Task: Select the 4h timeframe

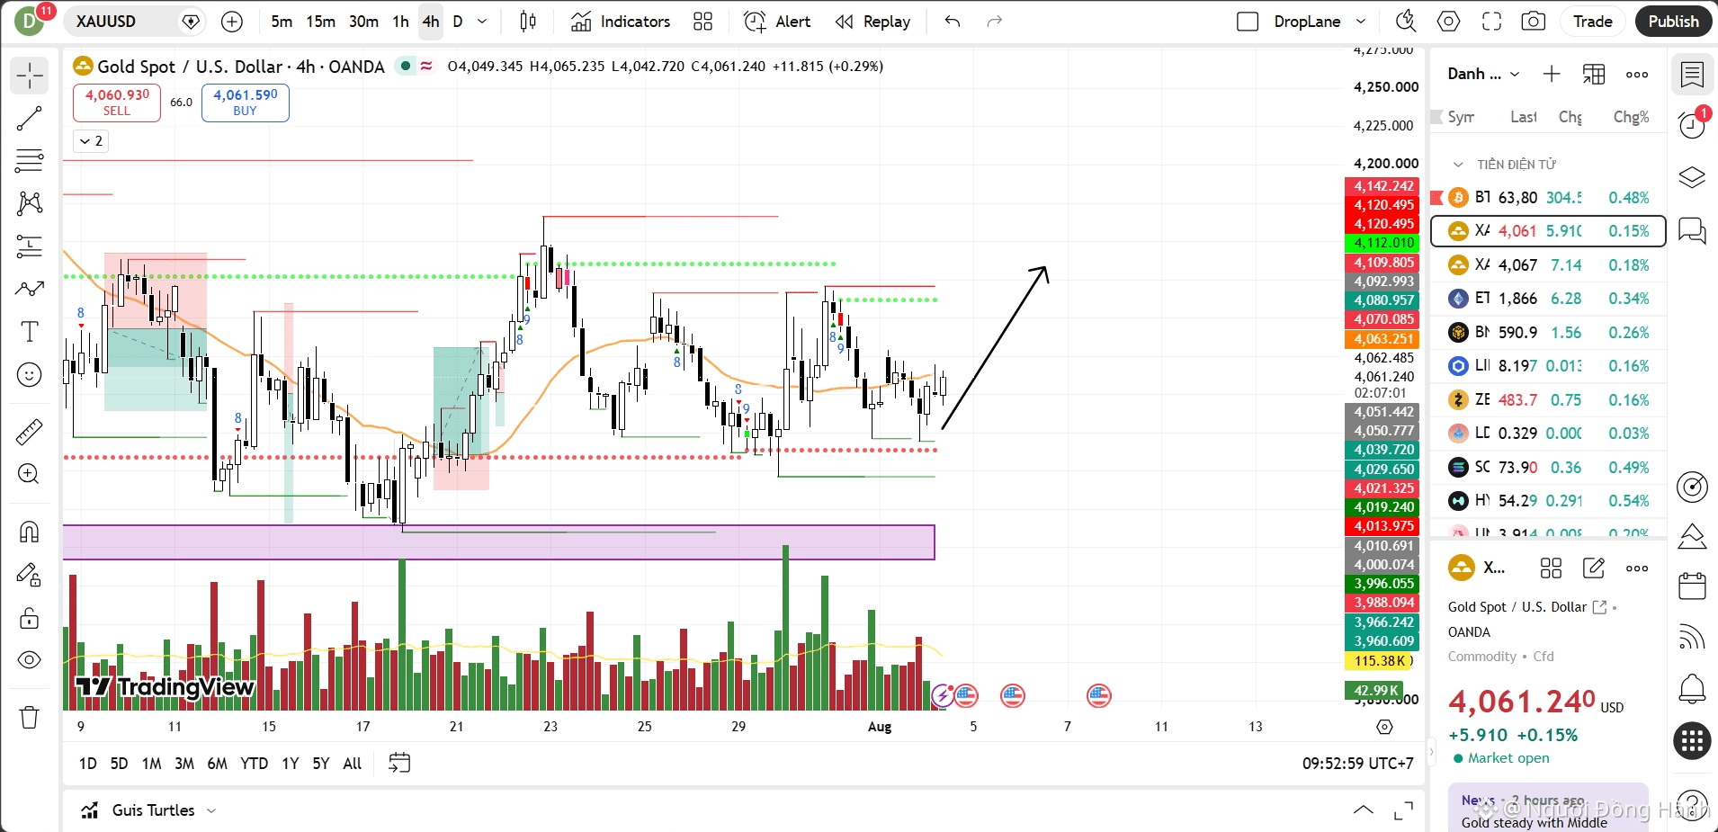Action: (431, 22)
